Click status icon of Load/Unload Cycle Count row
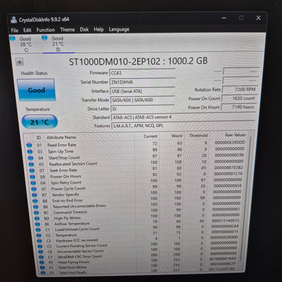Screen dimensions: 282x282 (38, 230)
